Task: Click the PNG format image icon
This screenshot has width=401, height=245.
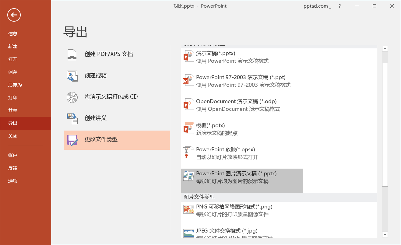Action: tap(189, 209)
